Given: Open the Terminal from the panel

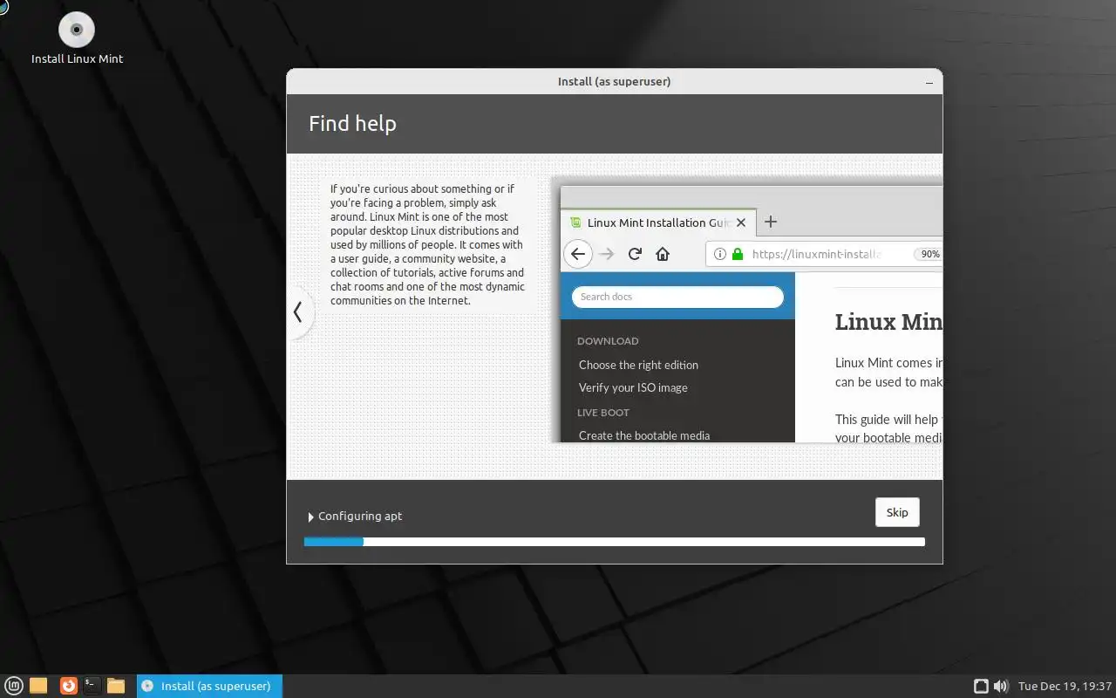Looking at the screenshot, I should pyautogui.click(x=91, y=686).
